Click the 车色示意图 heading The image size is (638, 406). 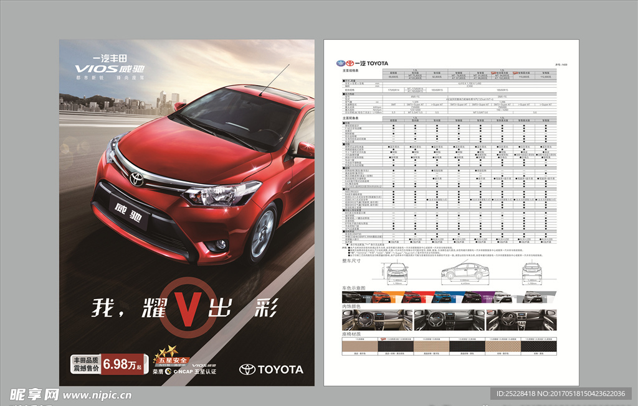tap(354, 288)
